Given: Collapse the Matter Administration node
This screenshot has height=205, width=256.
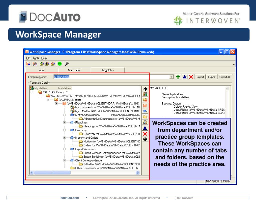Looking at the screenshot, I should click(64, 115).
